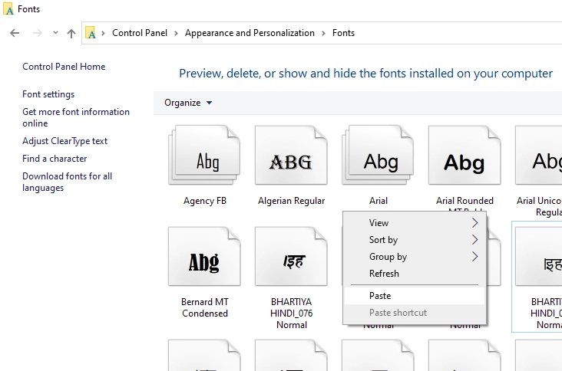Click Get more font information online

(76, 117)
